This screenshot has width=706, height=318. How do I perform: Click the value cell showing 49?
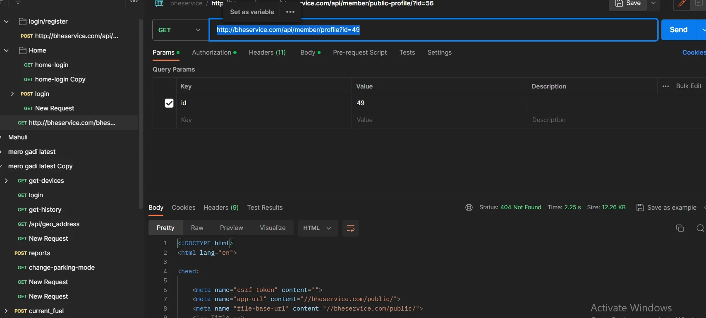pyautogui.click(x=439, y=103)
